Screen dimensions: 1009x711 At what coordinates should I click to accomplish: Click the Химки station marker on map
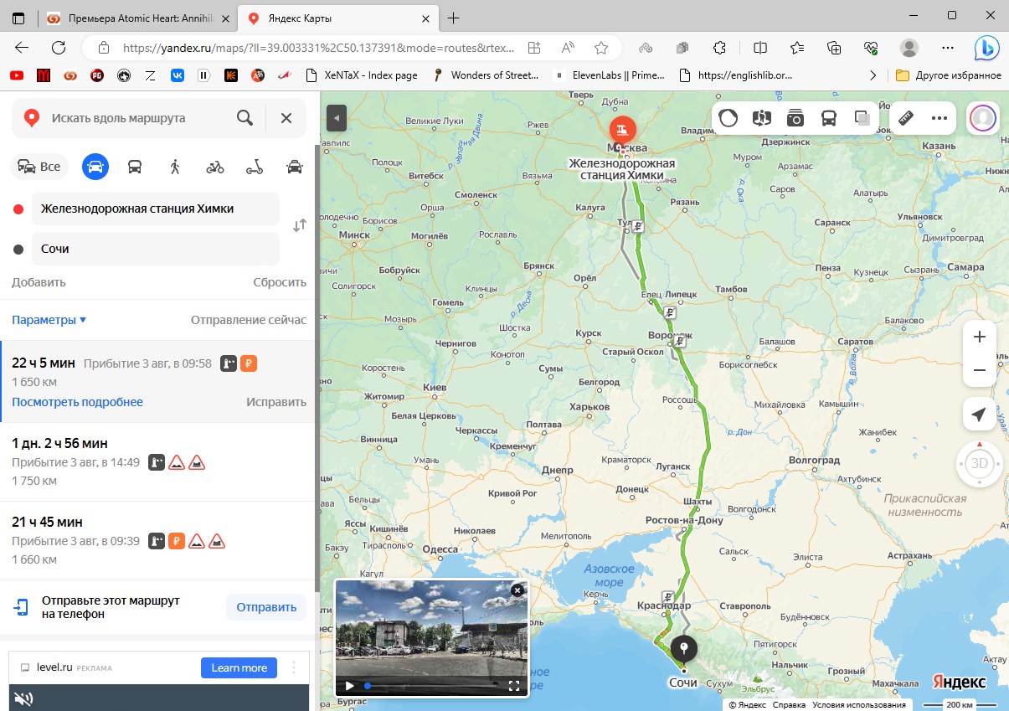(622, 129)
